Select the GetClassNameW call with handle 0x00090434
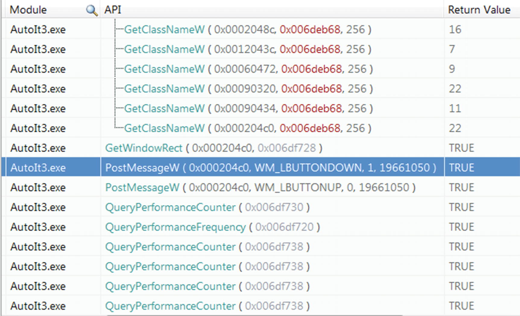The width and height of the screenshot is (520, 316). 248,108
